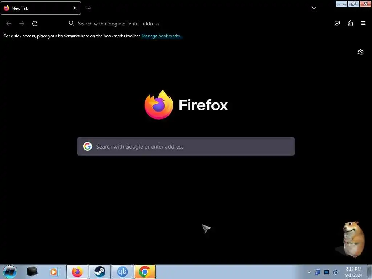Click the Google logo in search box
This screenshot has height=279, width=372.
[88, 146]
